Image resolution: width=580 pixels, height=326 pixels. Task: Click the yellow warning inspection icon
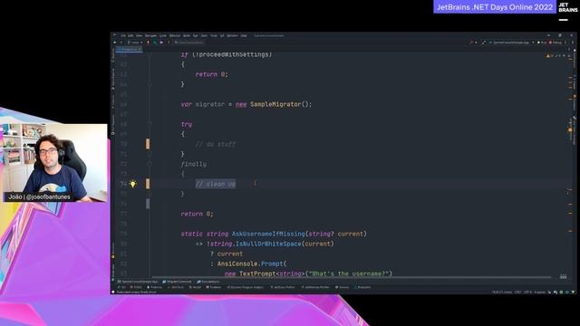click(547, 55)
